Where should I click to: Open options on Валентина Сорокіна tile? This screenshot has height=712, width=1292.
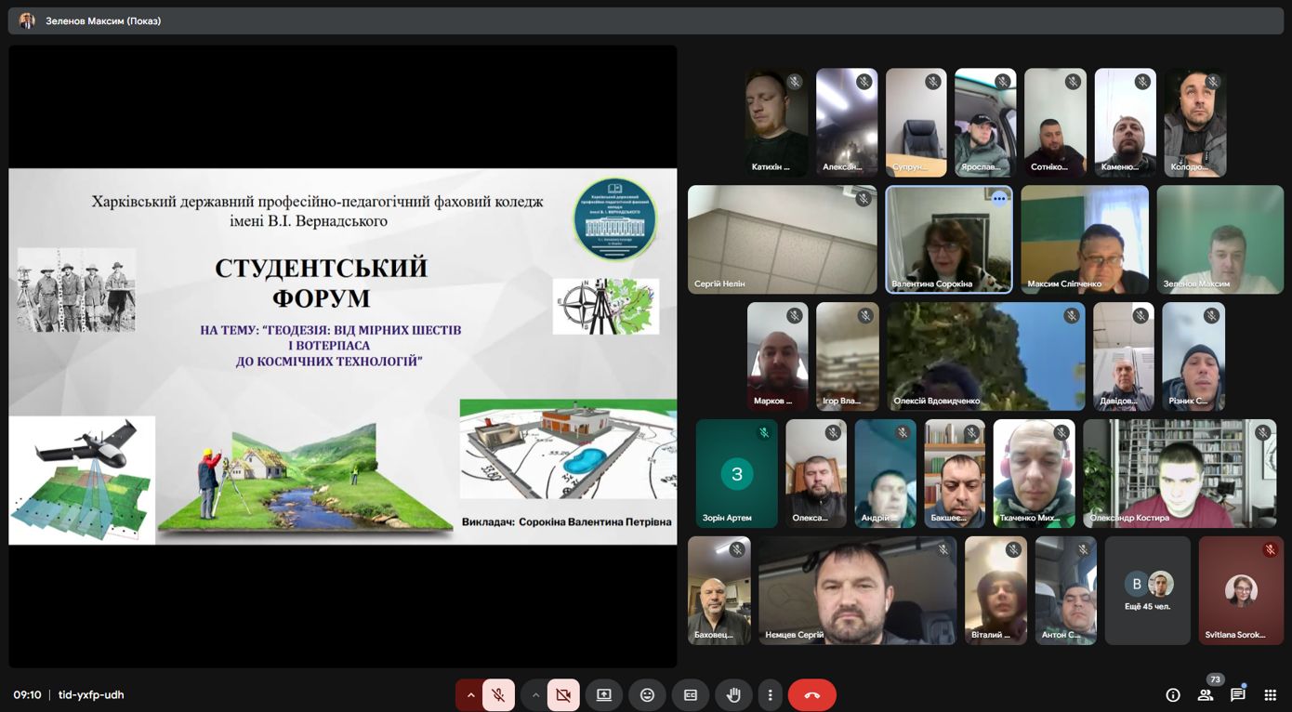click(x=999, y=198)
